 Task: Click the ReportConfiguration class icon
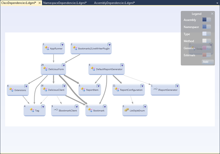pos(117,90)
